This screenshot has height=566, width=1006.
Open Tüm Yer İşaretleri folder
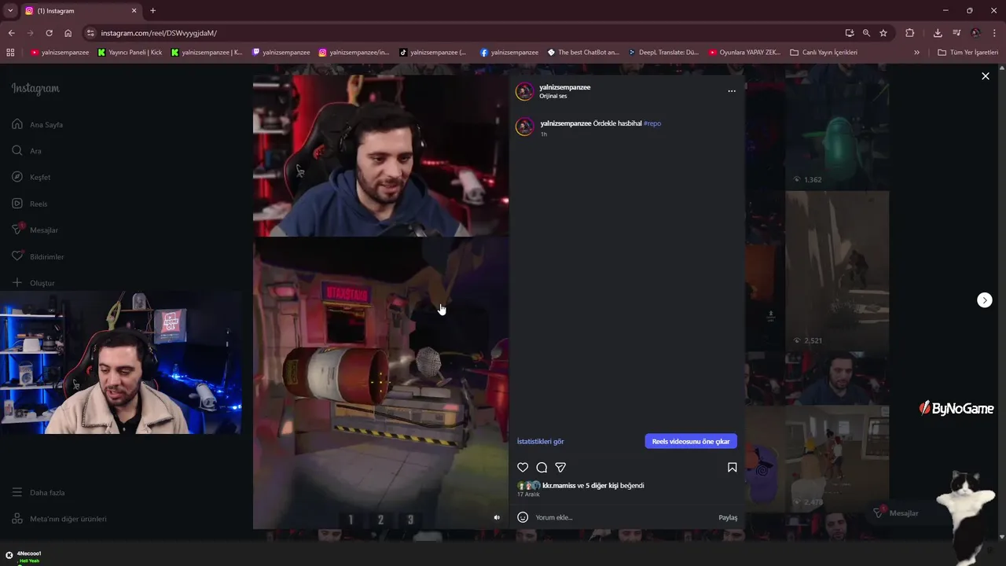pos(968,53)
